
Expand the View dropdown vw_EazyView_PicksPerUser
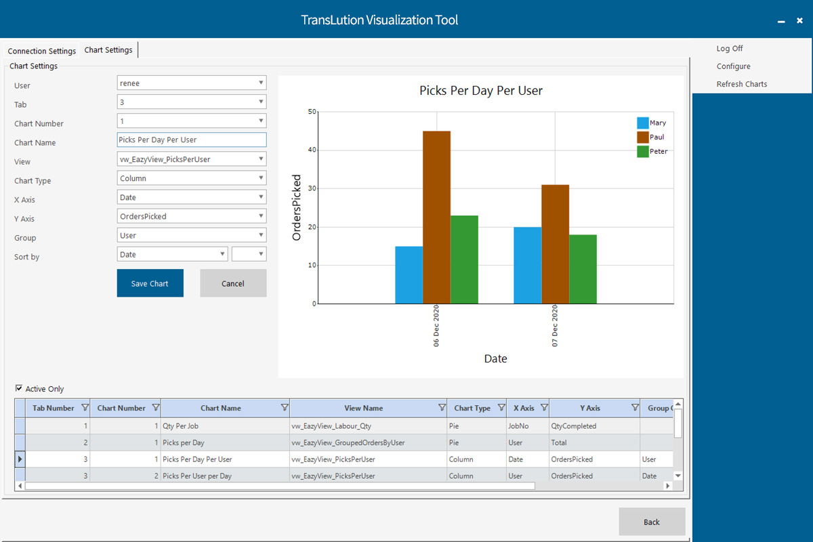(261, 159)
